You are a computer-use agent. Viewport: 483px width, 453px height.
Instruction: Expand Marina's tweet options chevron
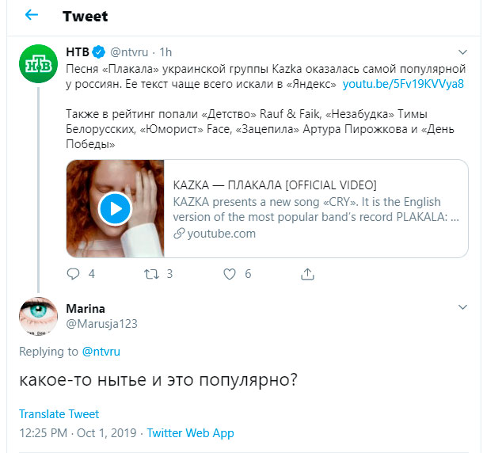(x=462, y=307)
